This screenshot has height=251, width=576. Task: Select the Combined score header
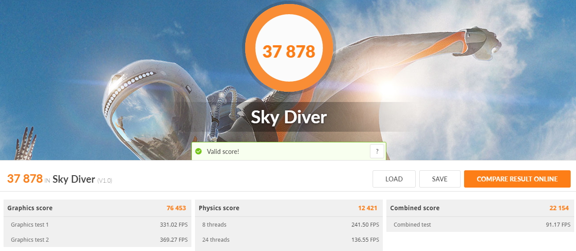(x=415, y=208)
